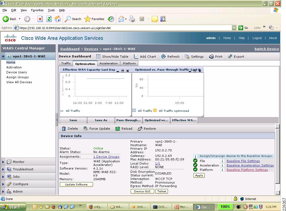This screenshot has width=286, height=211.
Task: Click Switch Device link
Action: click(x=267, y=49)
